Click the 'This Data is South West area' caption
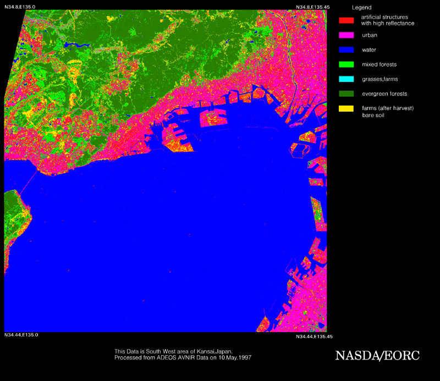The width and height of the screenshot is (440, 381). point(173,351)
